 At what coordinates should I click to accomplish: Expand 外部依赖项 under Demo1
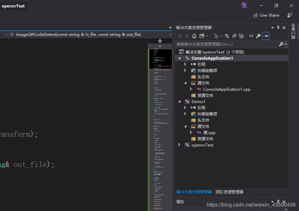(x=185, y=114)
